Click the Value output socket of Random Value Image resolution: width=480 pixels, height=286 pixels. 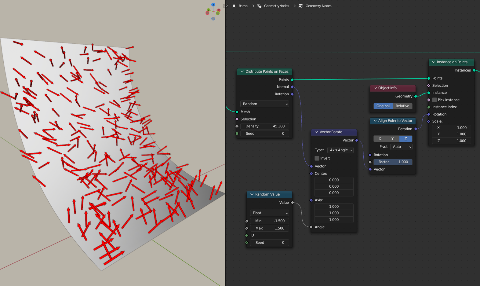pyautogui.click(x=292, y=203)
